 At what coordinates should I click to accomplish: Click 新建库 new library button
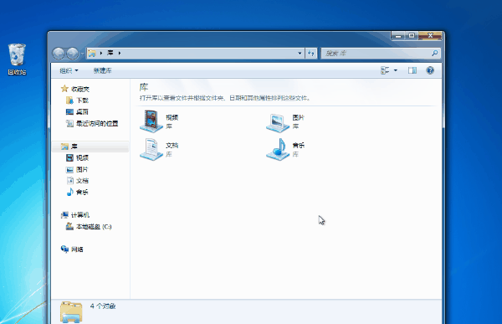tap(102, 70)
